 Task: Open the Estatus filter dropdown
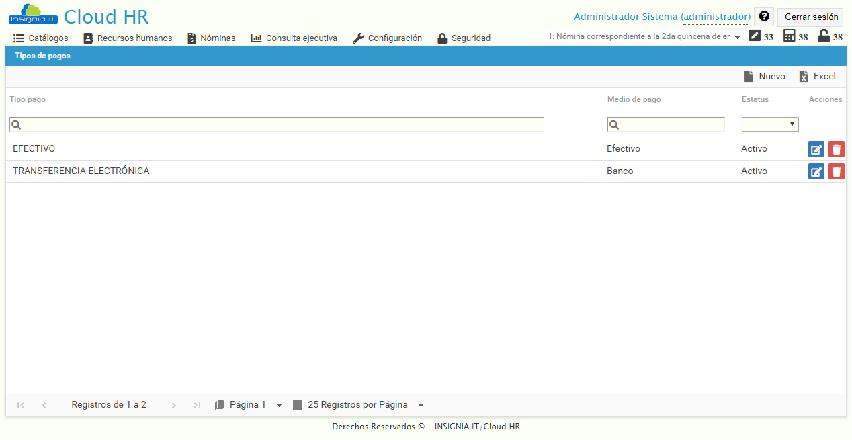pyautogui.click(x=770, y=124)
